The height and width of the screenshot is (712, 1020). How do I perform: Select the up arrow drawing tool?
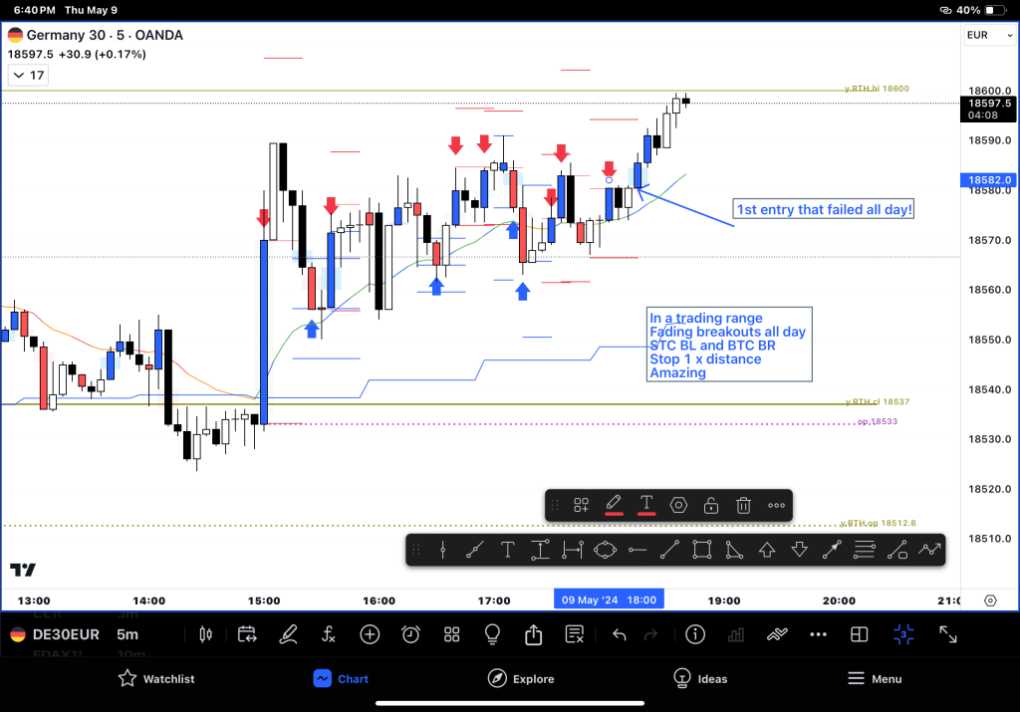767,549
